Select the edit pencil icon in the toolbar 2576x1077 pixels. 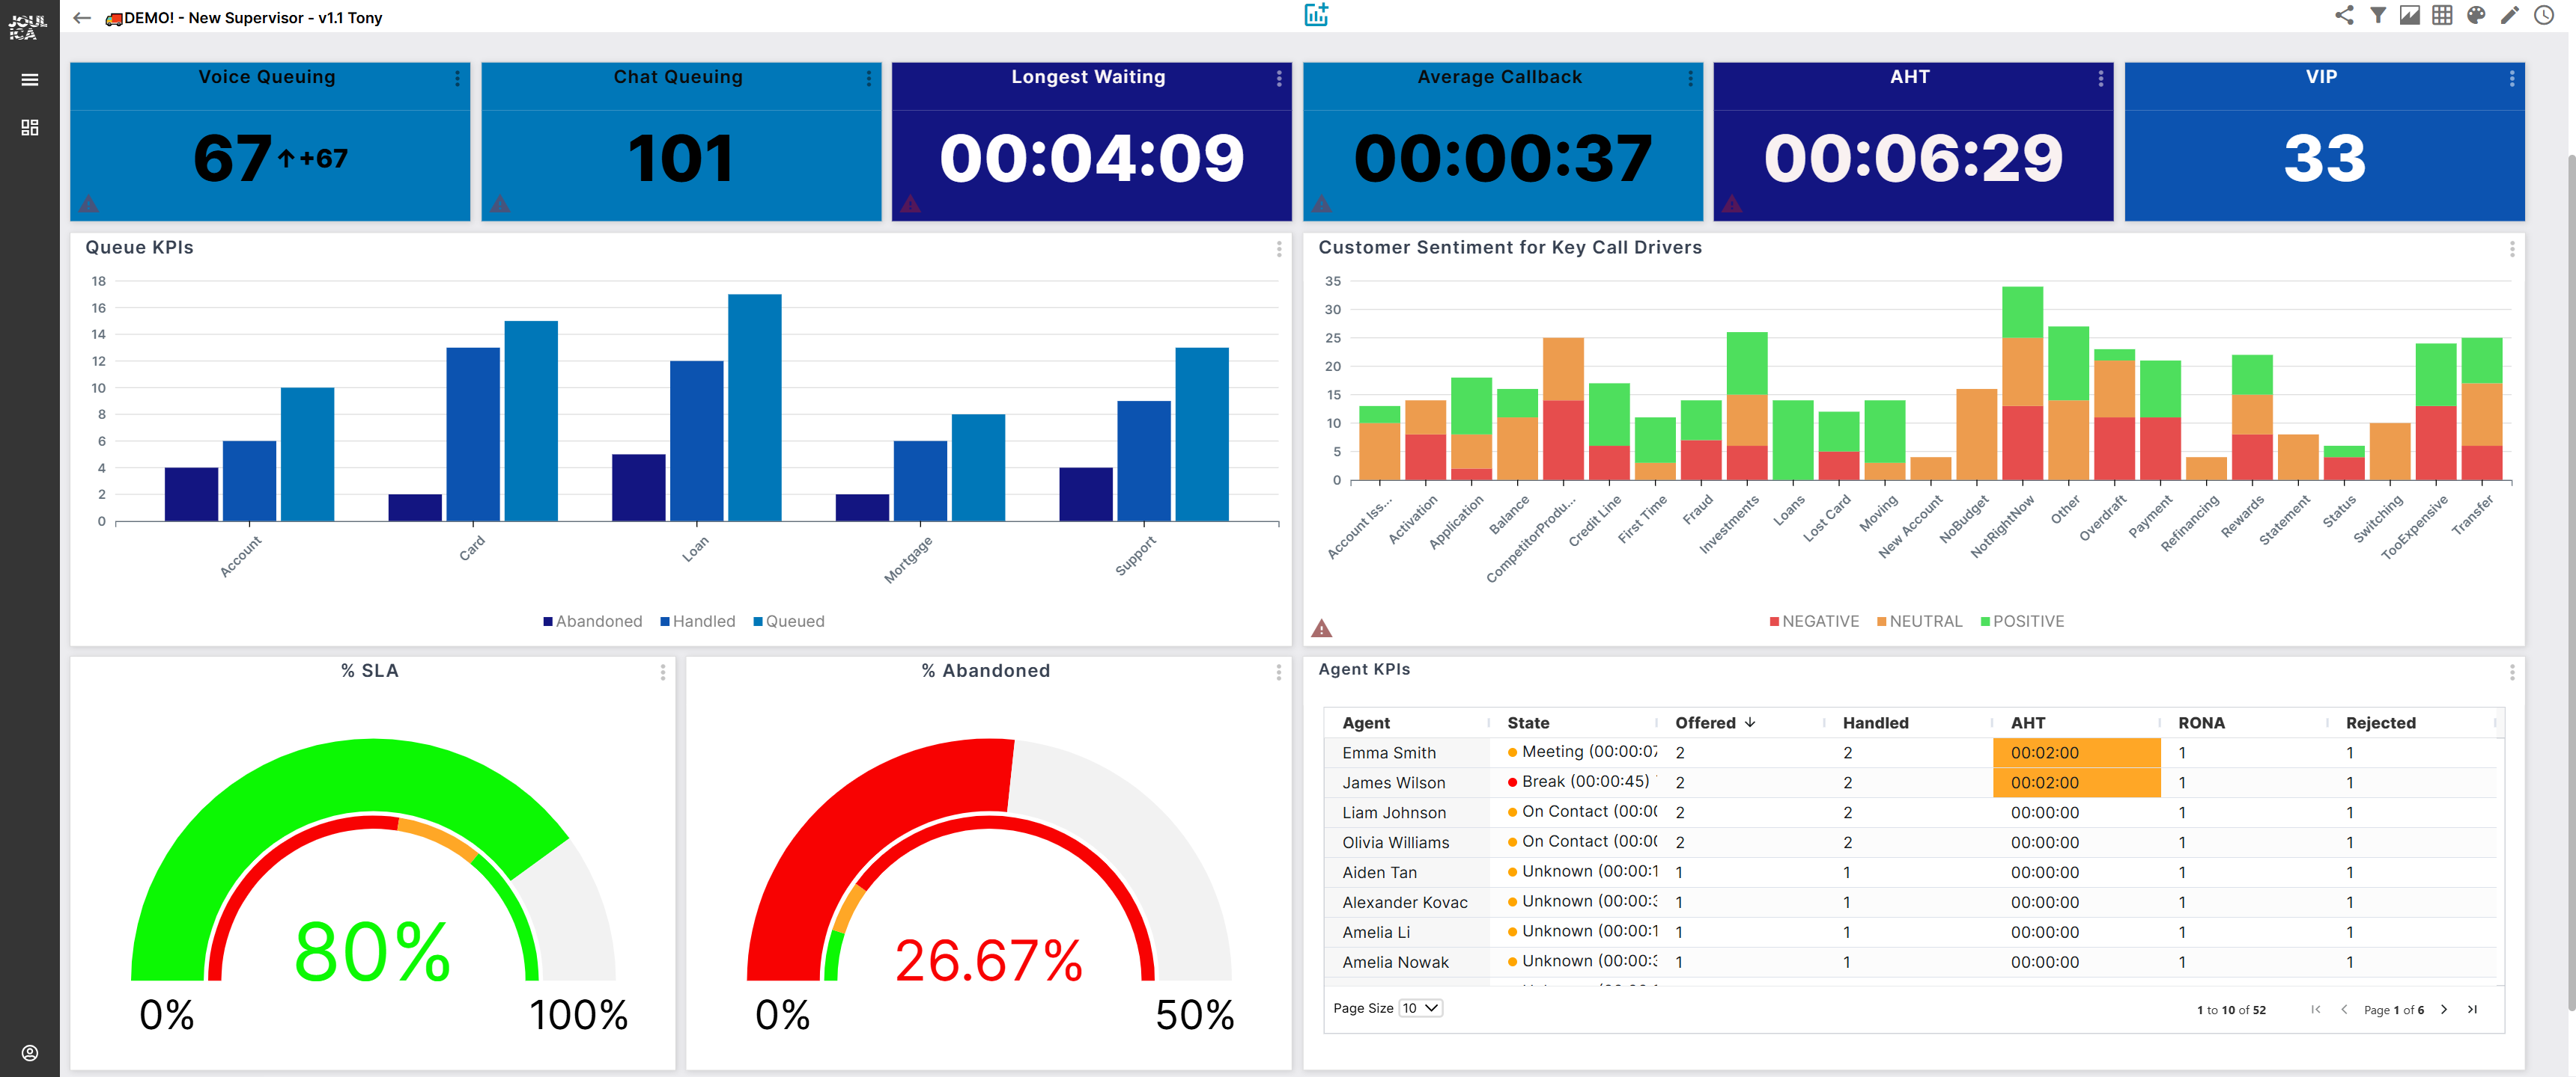coord(2510,16)
